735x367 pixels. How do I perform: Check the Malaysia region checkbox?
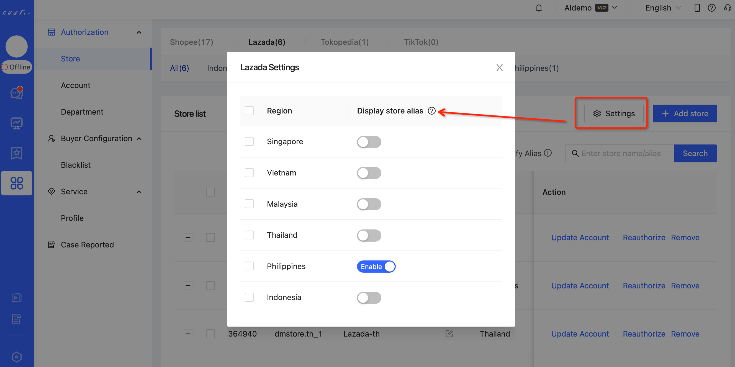[x=249, y=204]
